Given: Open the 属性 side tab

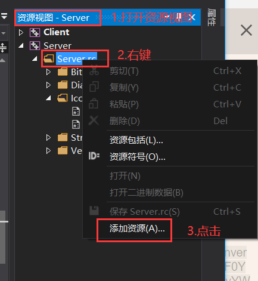Looking at the screenshot, I should click(212, 17).
